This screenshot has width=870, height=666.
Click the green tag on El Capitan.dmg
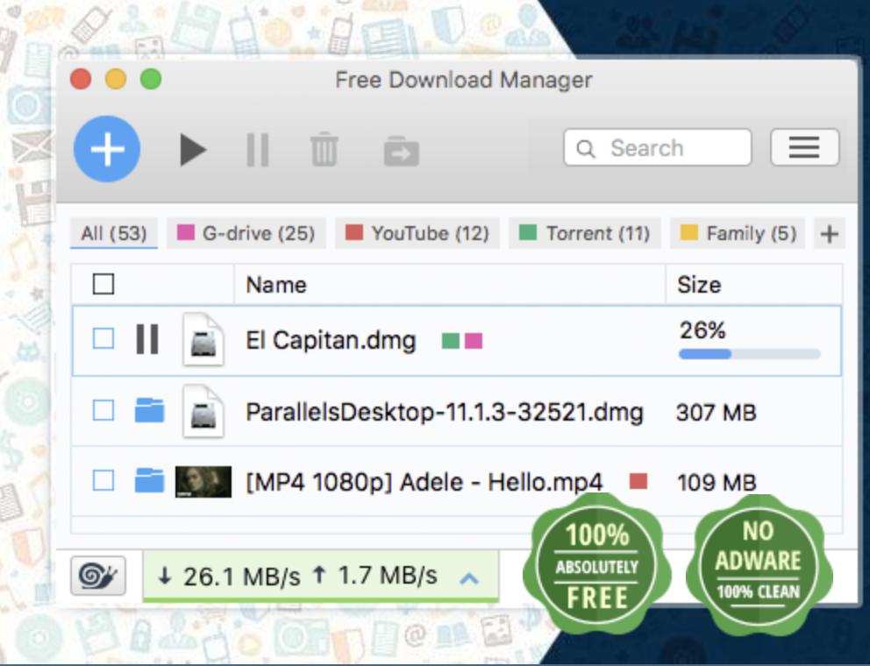(x=451, y=341)
